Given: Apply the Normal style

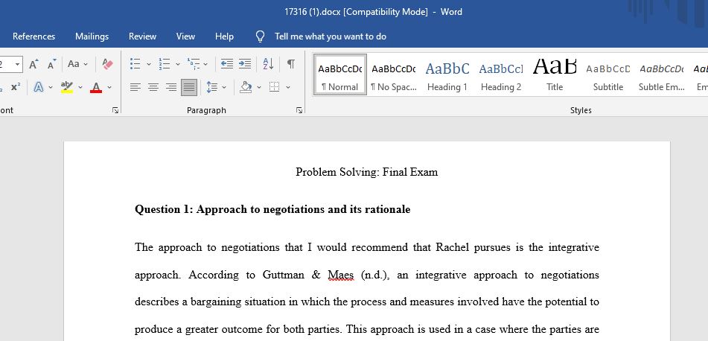Looking at the screenshot, I should [340, 74].
